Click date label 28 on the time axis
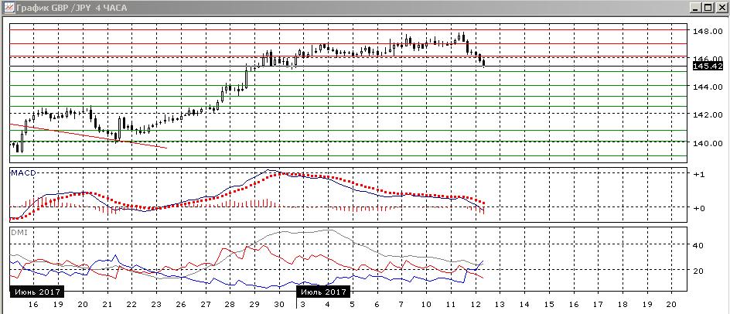This screenshot has height=314, width=730. click(230, 304)
